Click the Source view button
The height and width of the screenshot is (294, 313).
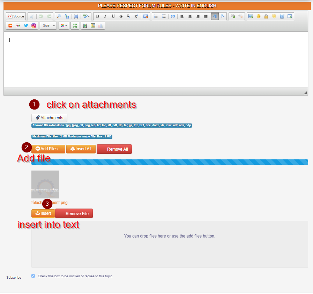coord(16,16)
